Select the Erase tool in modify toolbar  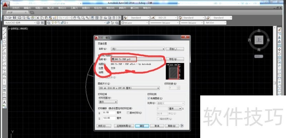click(279, 29)
